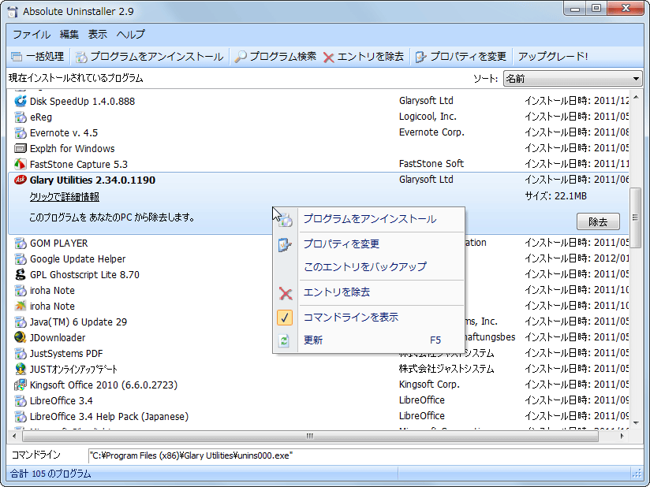Click 合計 105 のプログラム status text

pyautogui.click(x=50, y=474)
